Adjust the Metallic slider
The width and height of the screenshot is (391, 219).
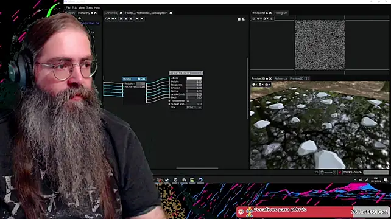pos(194,82)
